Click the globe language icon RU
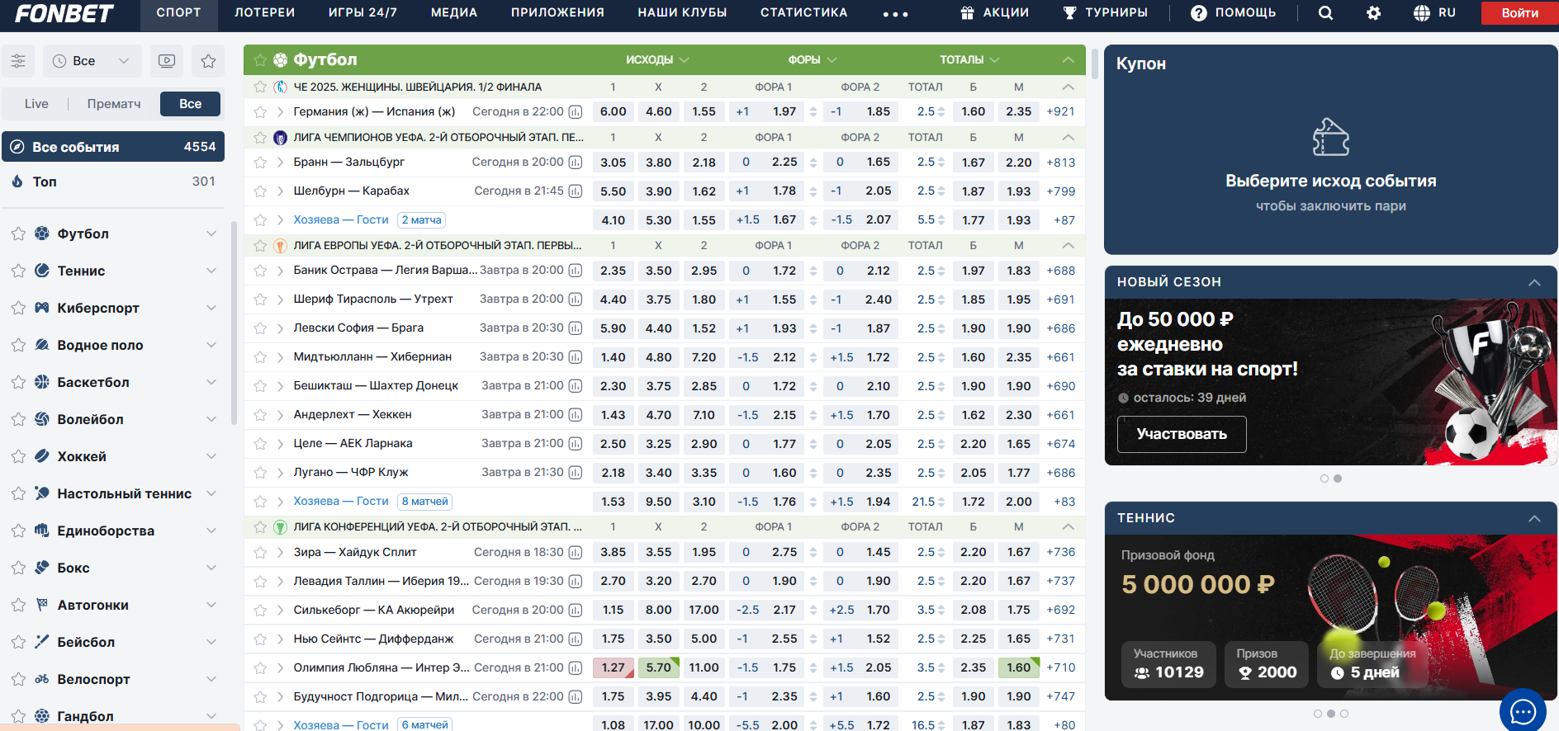 (1422, 13)
